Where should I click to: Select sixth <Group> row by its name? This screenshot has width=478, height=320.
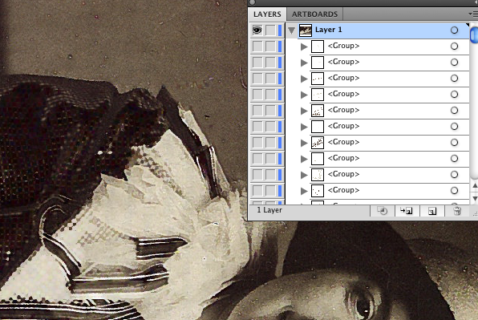pyautogui.click(x=343, y=126)
